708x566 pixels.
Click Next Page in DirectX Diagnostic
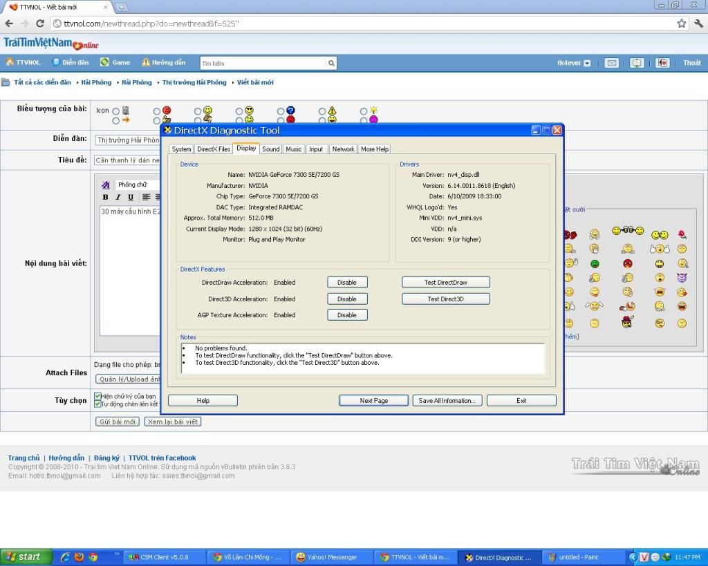(x=374, y=401)
